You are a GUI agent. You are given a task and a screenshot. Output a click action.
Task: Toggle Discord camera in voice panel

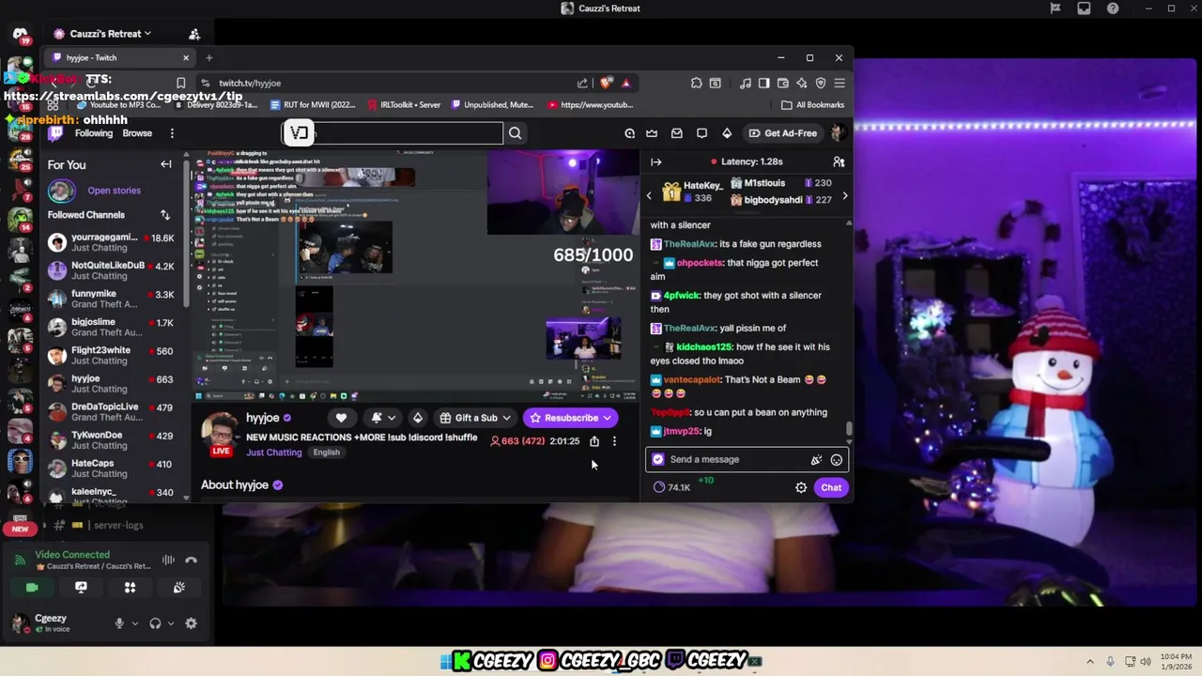pos(32,588)
